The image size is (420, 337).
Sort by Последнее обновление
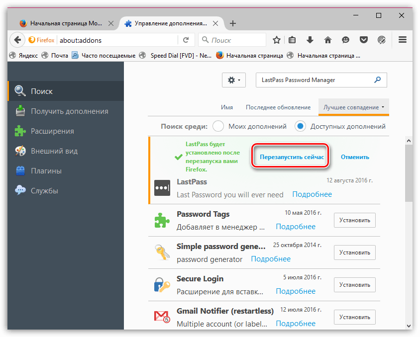[278, 107]
